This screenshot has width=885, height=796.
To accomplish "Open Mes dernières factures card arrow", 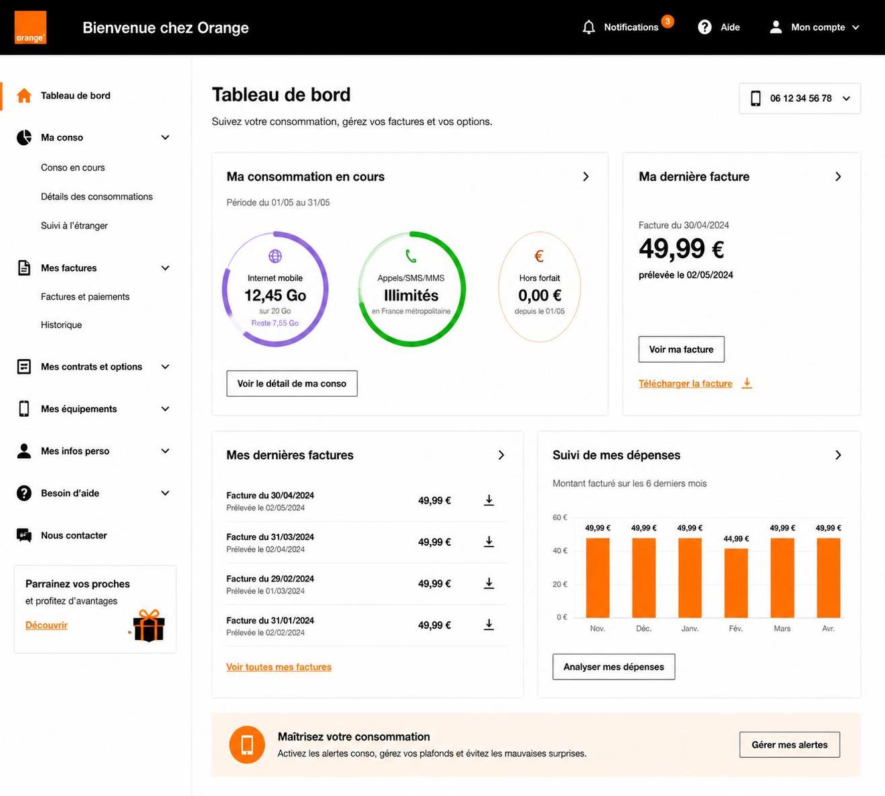I will point(501,455).
